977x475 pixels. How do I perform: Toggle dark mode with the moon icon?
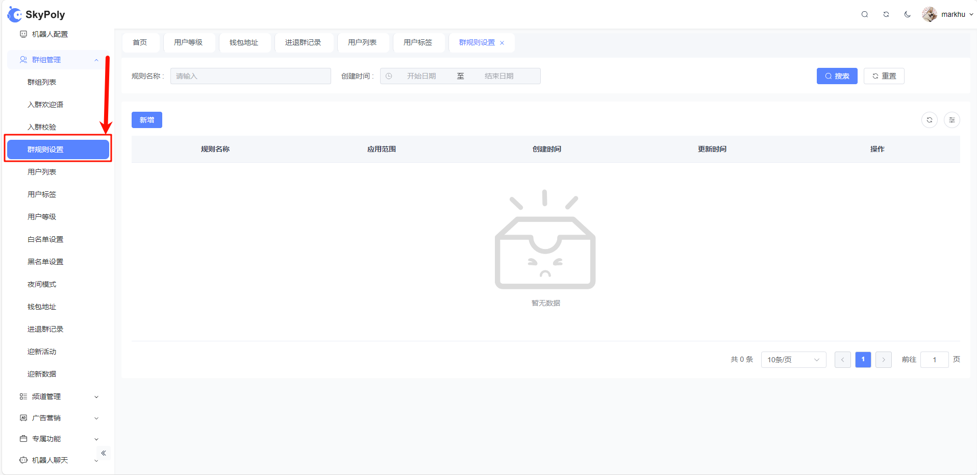[x=907, y=14]
